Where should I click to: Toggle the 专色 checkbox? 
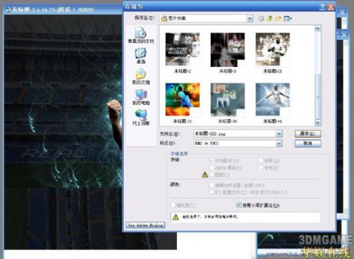pos(261,167)
